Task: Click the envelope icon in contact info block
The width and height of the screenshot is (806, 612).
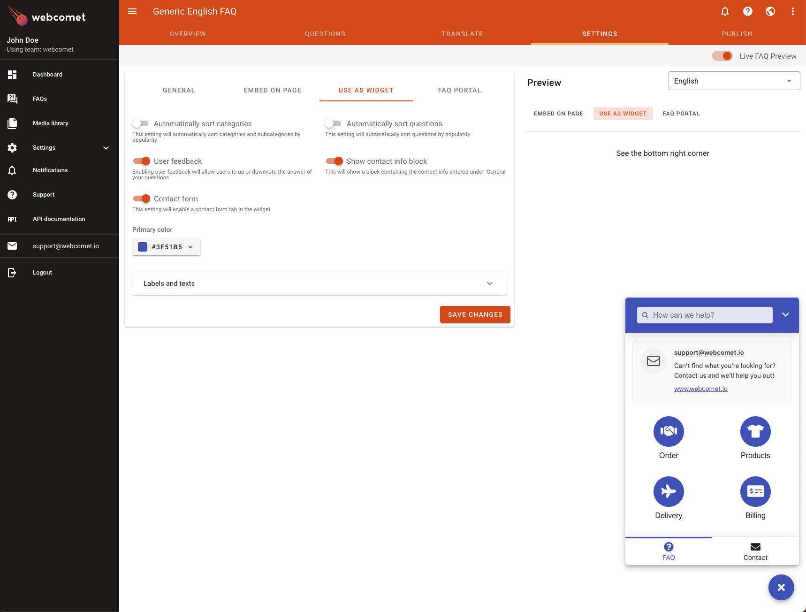Action: click(x=654, y=361)
